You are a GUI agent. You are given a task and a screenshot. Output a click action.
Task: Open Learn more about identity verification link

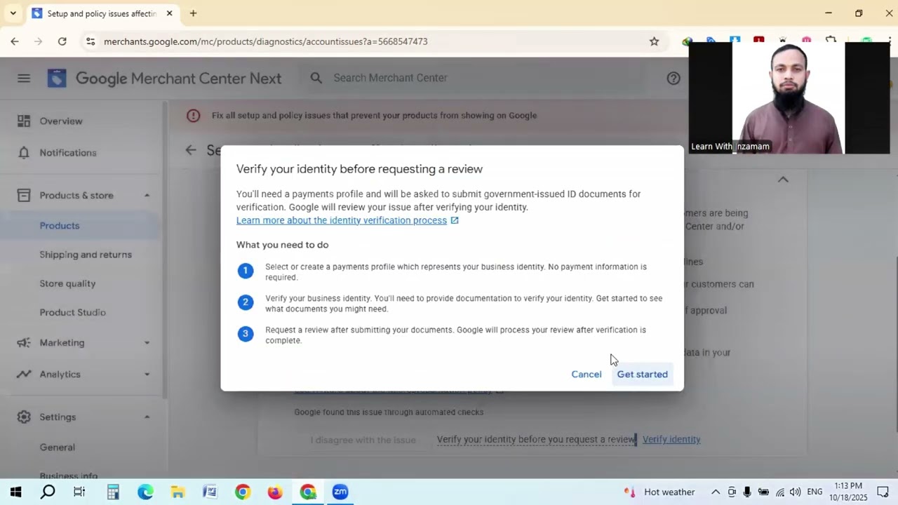pyautogui.click(x=342, y=220)
